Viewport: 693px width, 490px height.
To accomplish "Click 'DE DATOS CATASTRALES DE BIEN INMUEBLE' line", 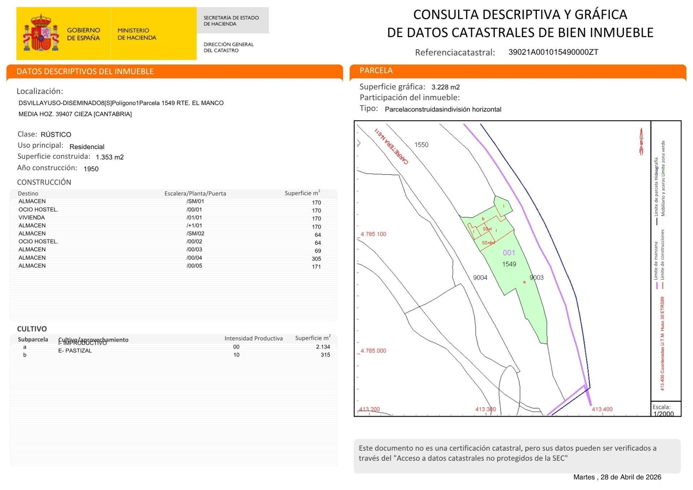I will [520, 32].
